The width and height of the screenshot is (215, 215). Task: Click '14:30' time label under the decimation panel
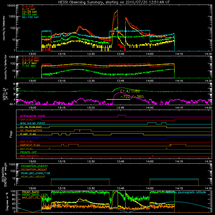[208, 188]
